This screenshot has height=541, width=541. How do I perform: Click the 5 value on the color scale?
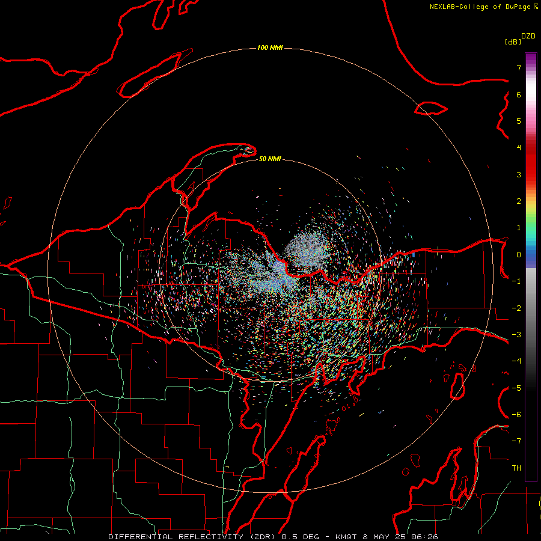point(519,121)
